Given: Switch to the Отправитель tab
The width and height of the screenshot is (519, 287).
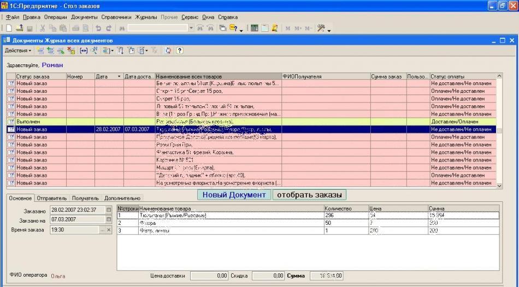Looking at the screenshot, I should tap(52, 199).
